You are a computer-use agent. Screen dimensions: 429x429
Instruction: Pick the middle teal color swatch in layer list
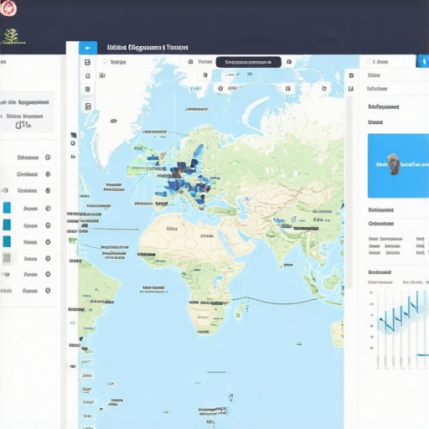point(7,225)
